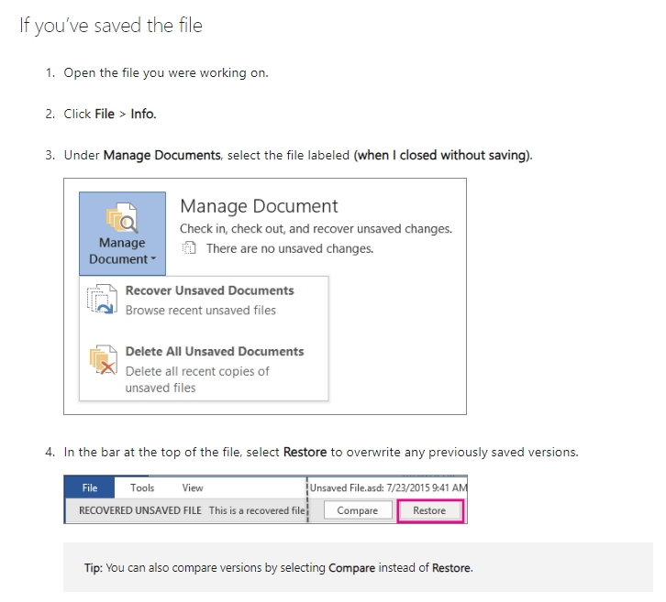This screenshot has width=666, height=602.
Task: Open the File tab in recovered bar
Action: tap(90, 487)
